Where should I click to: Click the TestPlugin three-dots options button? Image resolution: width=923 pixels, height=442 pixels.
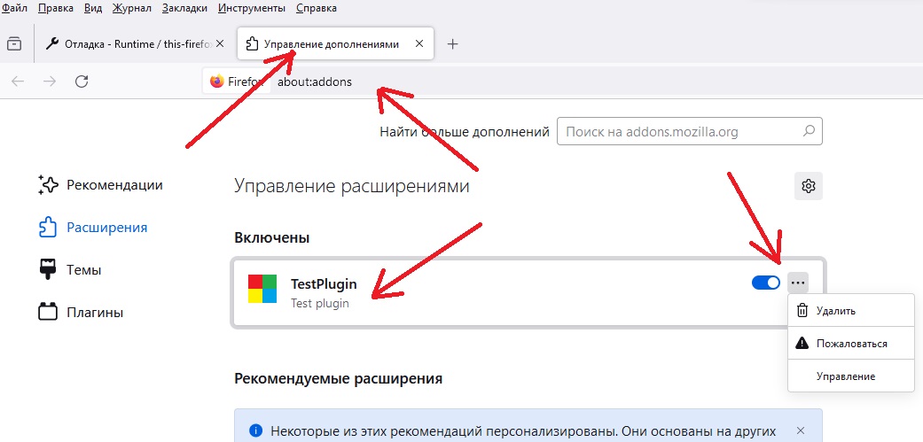[x=798, y=283]
